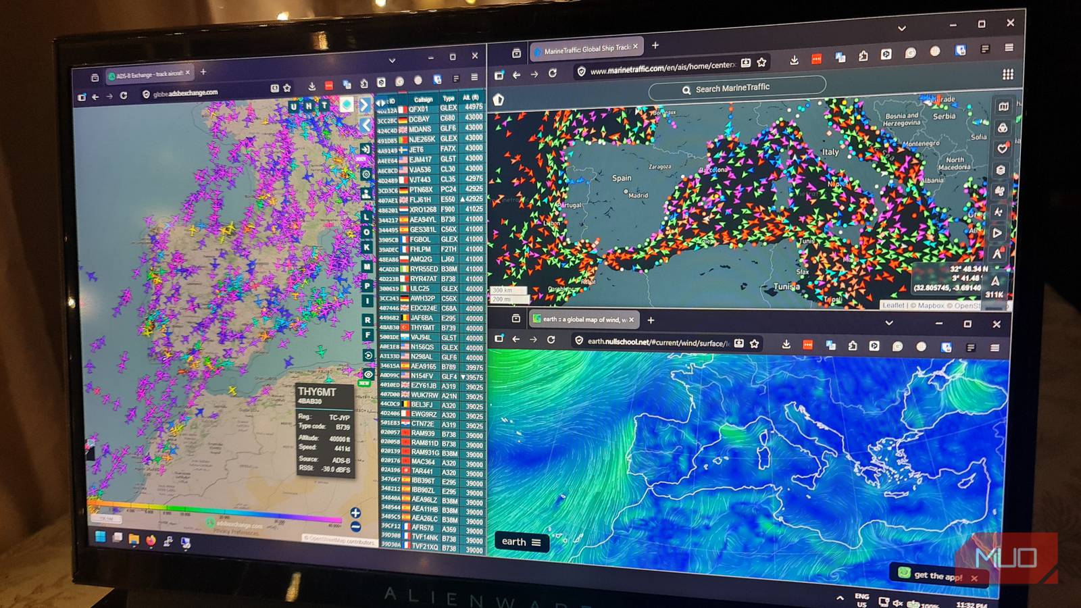Open downloads in ADS-B Exchange browser window
The image size is (1081, 608).
311,86
